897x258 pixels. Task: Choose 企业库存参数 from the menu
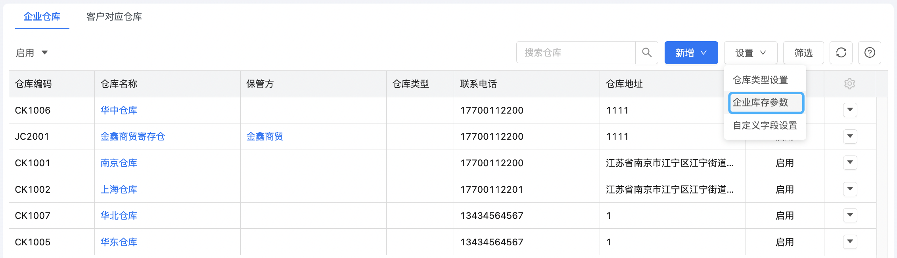tap(765, 102)
